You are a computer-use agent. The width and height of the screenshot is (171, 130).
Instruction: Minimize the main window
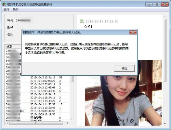click(x=149, y=5)
